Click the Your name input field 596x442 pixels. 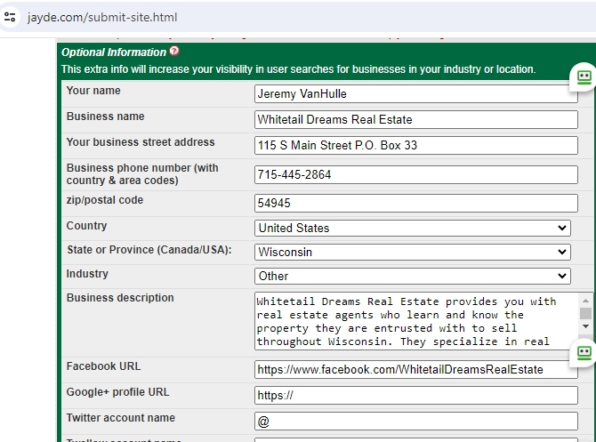[415, 94]
